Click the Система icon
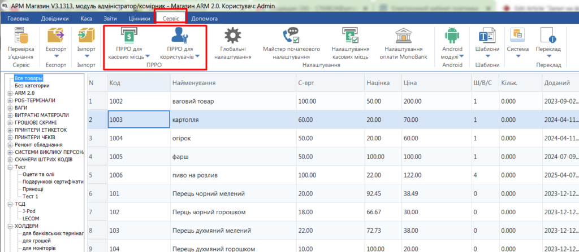This screenshot has width=579, height=252. [x=517, y=36]
